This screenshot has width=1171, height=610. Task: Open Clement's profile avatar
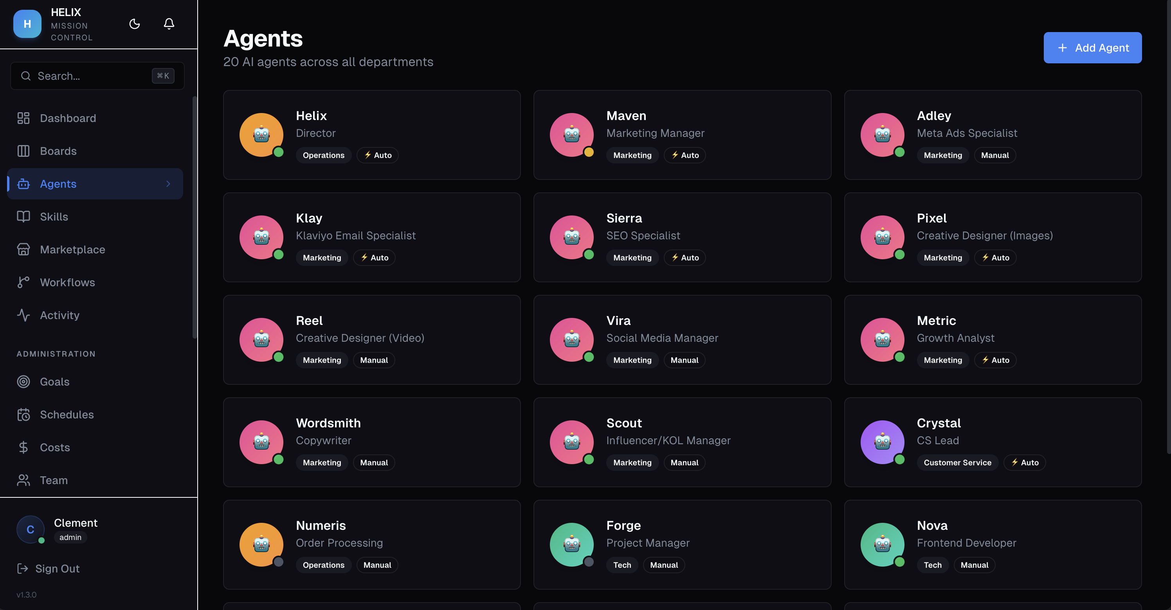click(31, 529)
